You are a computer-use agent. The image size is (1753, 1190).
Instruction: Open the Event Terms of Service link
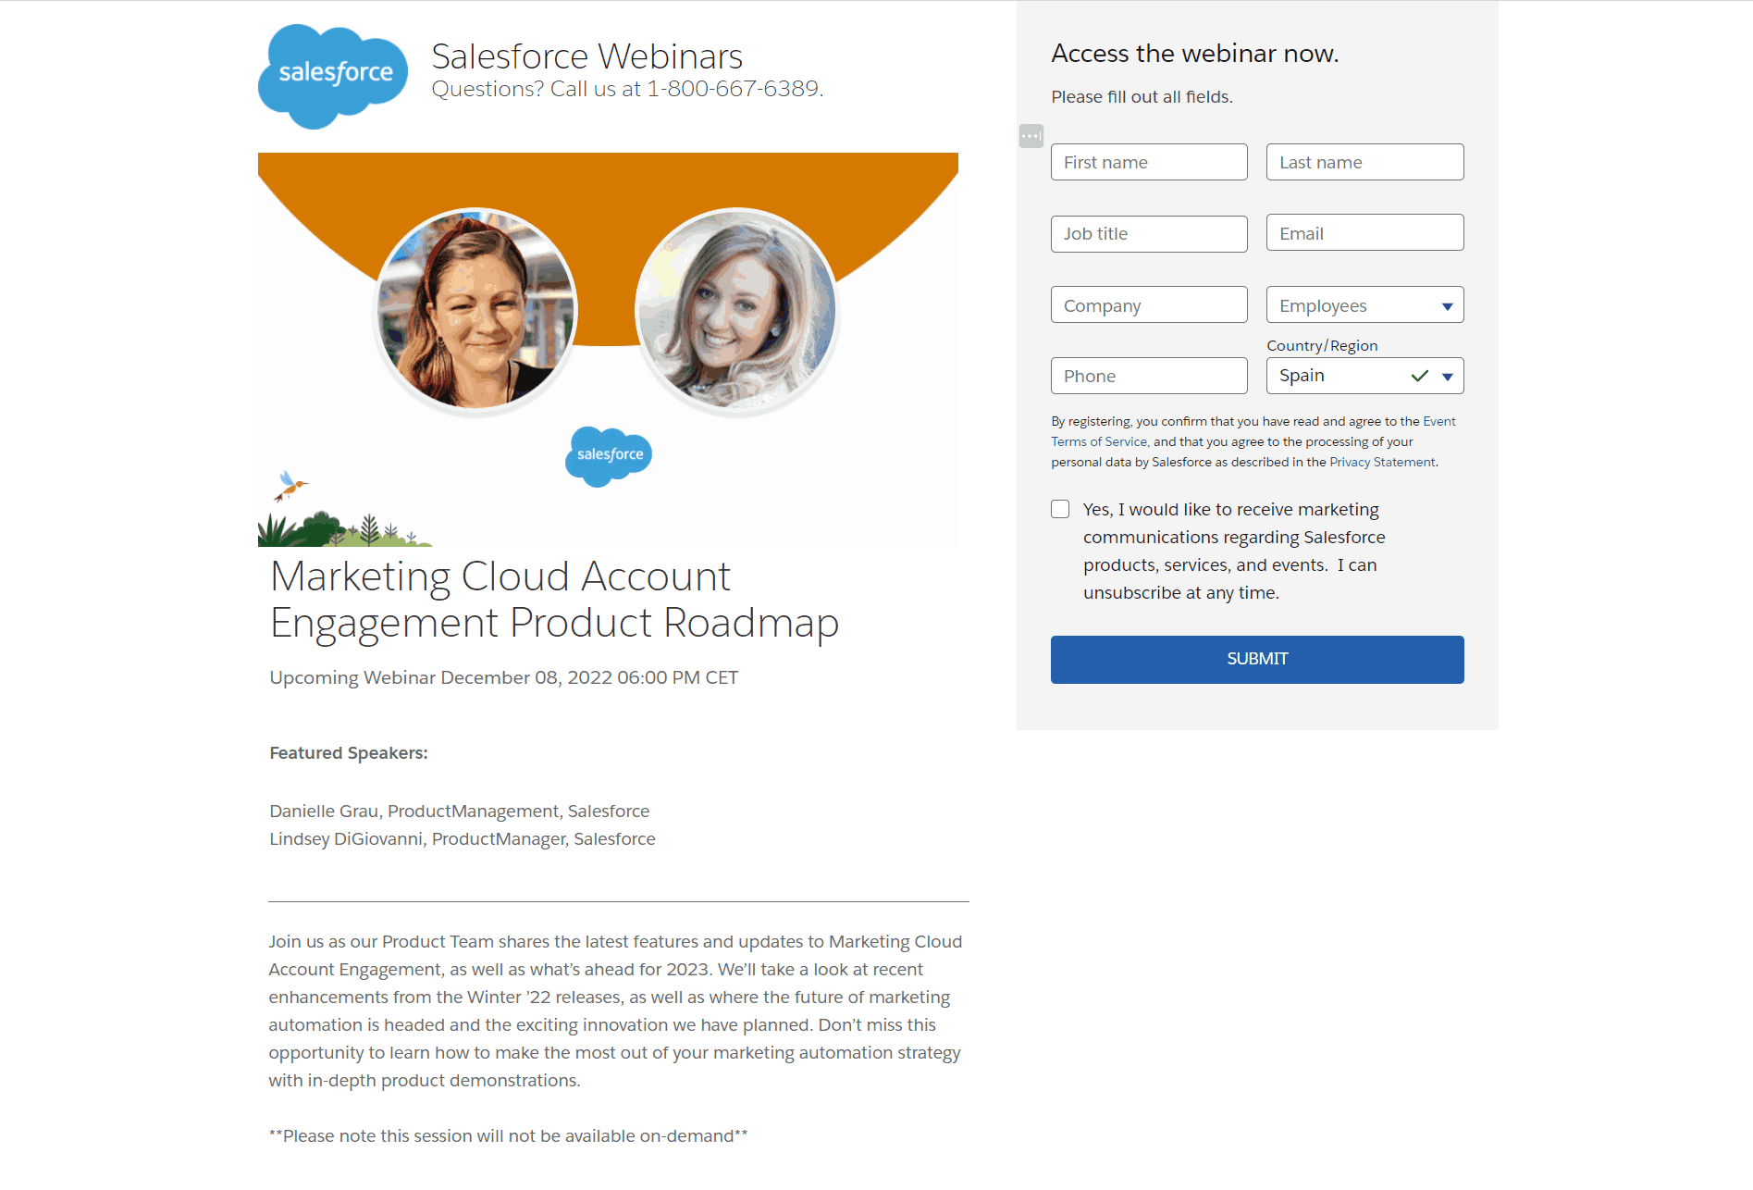coord(1099,441)
